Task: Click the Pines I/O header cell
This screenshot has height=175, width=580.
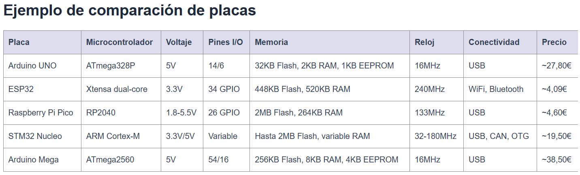Action: click(x=226, y=42)
